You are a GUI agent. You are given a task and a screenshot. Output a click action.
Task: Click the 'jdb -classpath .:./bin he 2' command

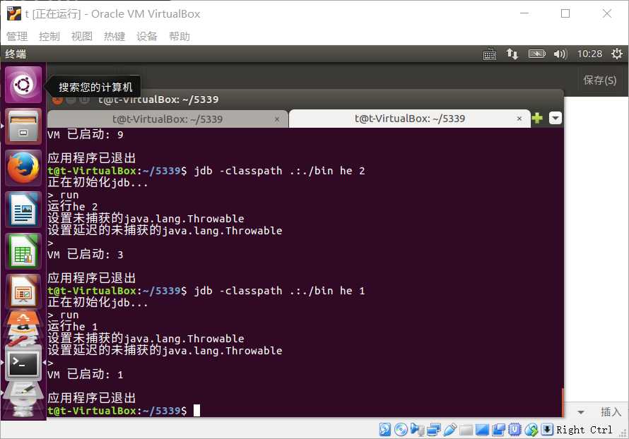[x=280, y=171]
